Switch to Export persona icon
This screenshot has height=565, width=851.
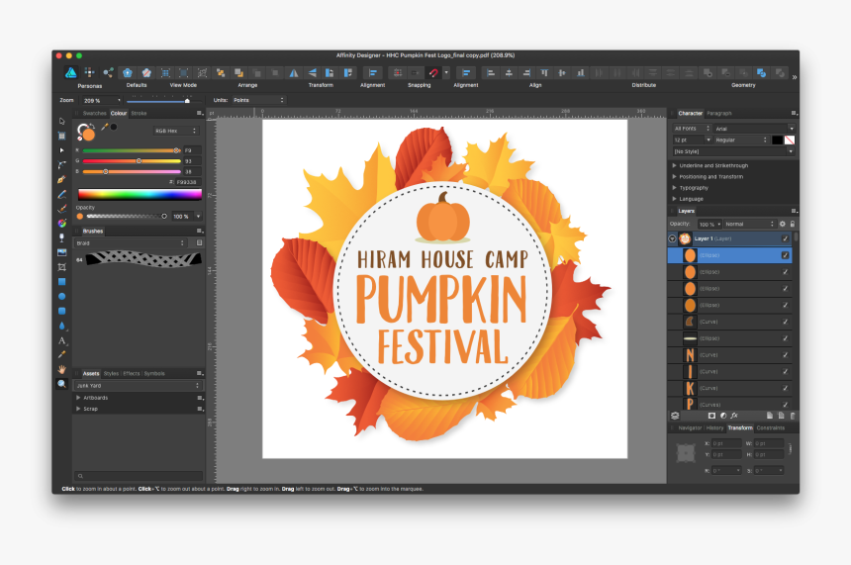(x=108, y=73)
